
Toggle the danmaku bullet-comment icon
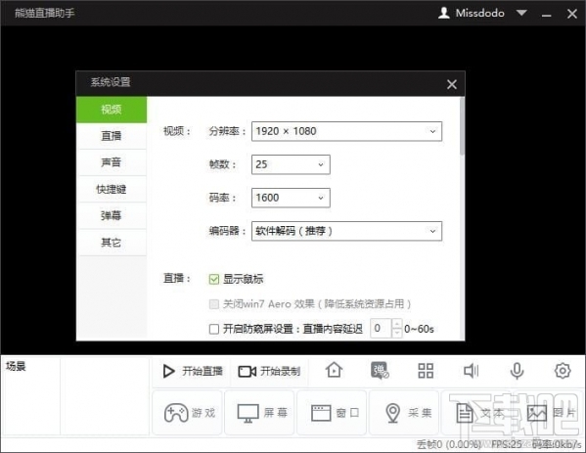[380, 371]
